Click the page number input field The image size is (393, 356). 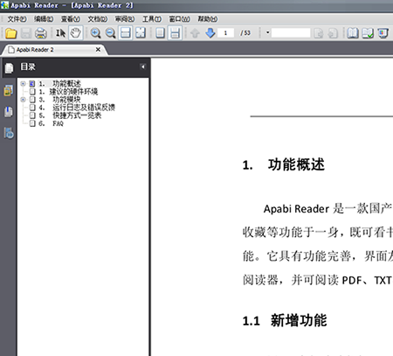click(225, 33)
